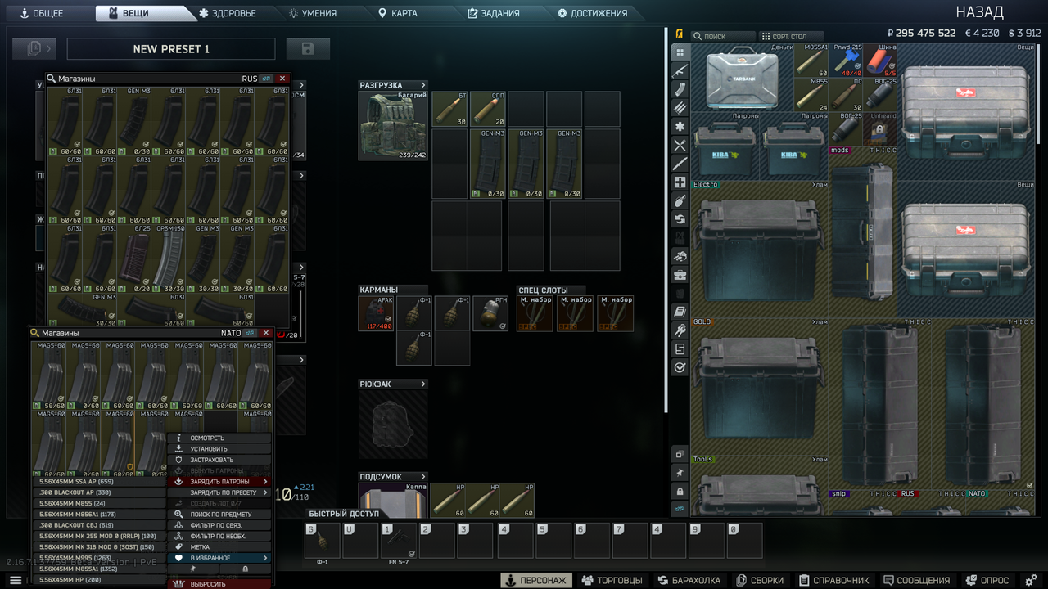Viewport: 1048px width, 589px height.
Task: Choose Осмотреть in context menu
Action: (x=219, y=438)
